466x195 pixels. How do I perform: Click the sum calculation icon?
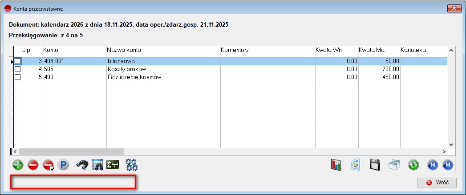click(x=113, y=165)
